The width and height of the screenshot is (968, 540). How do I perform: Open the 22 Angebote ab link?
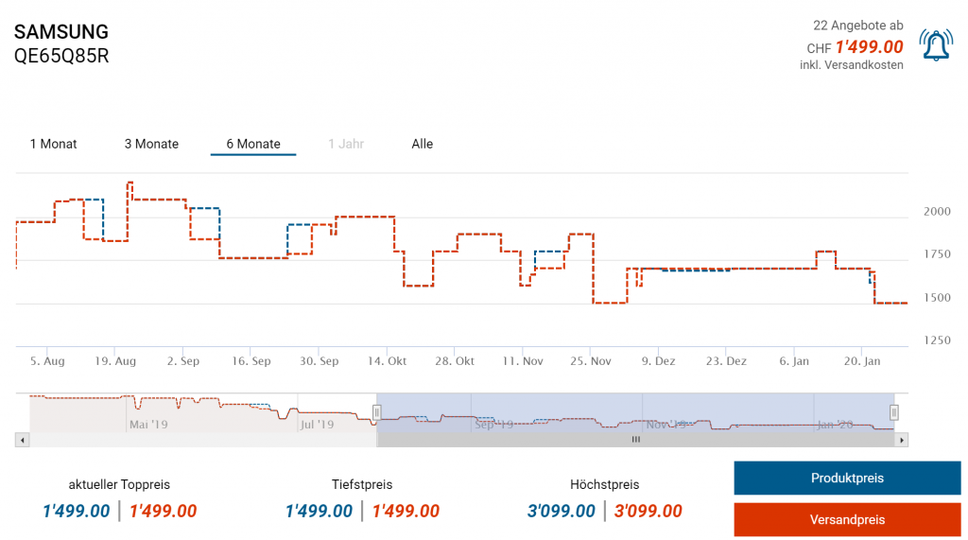(x=857, y=26)
